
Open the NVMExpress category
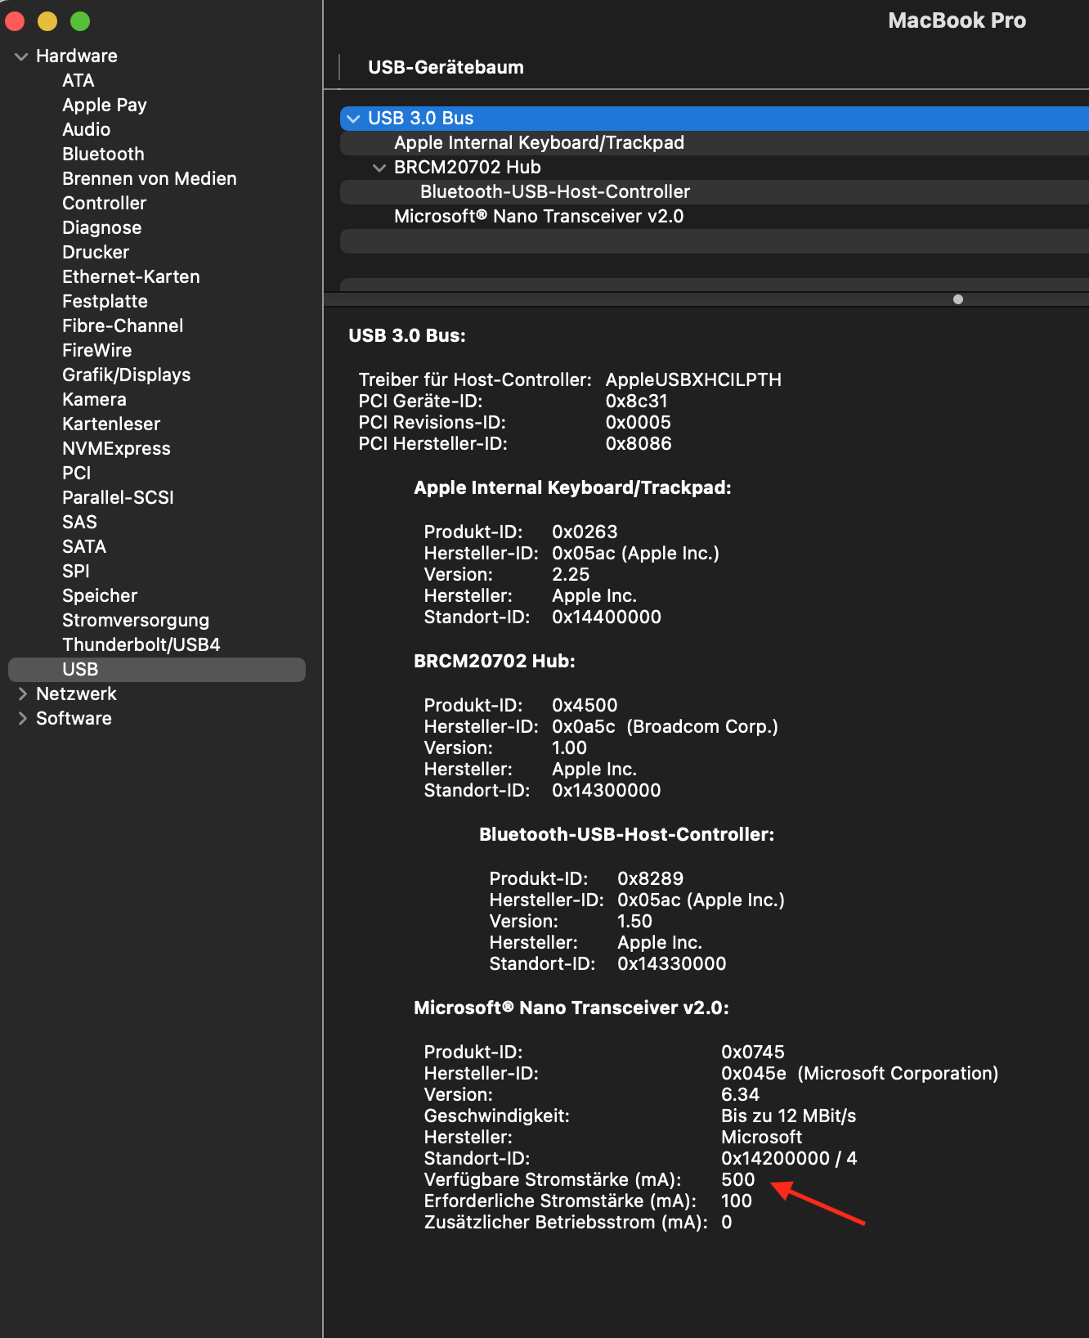coord(116,449)
